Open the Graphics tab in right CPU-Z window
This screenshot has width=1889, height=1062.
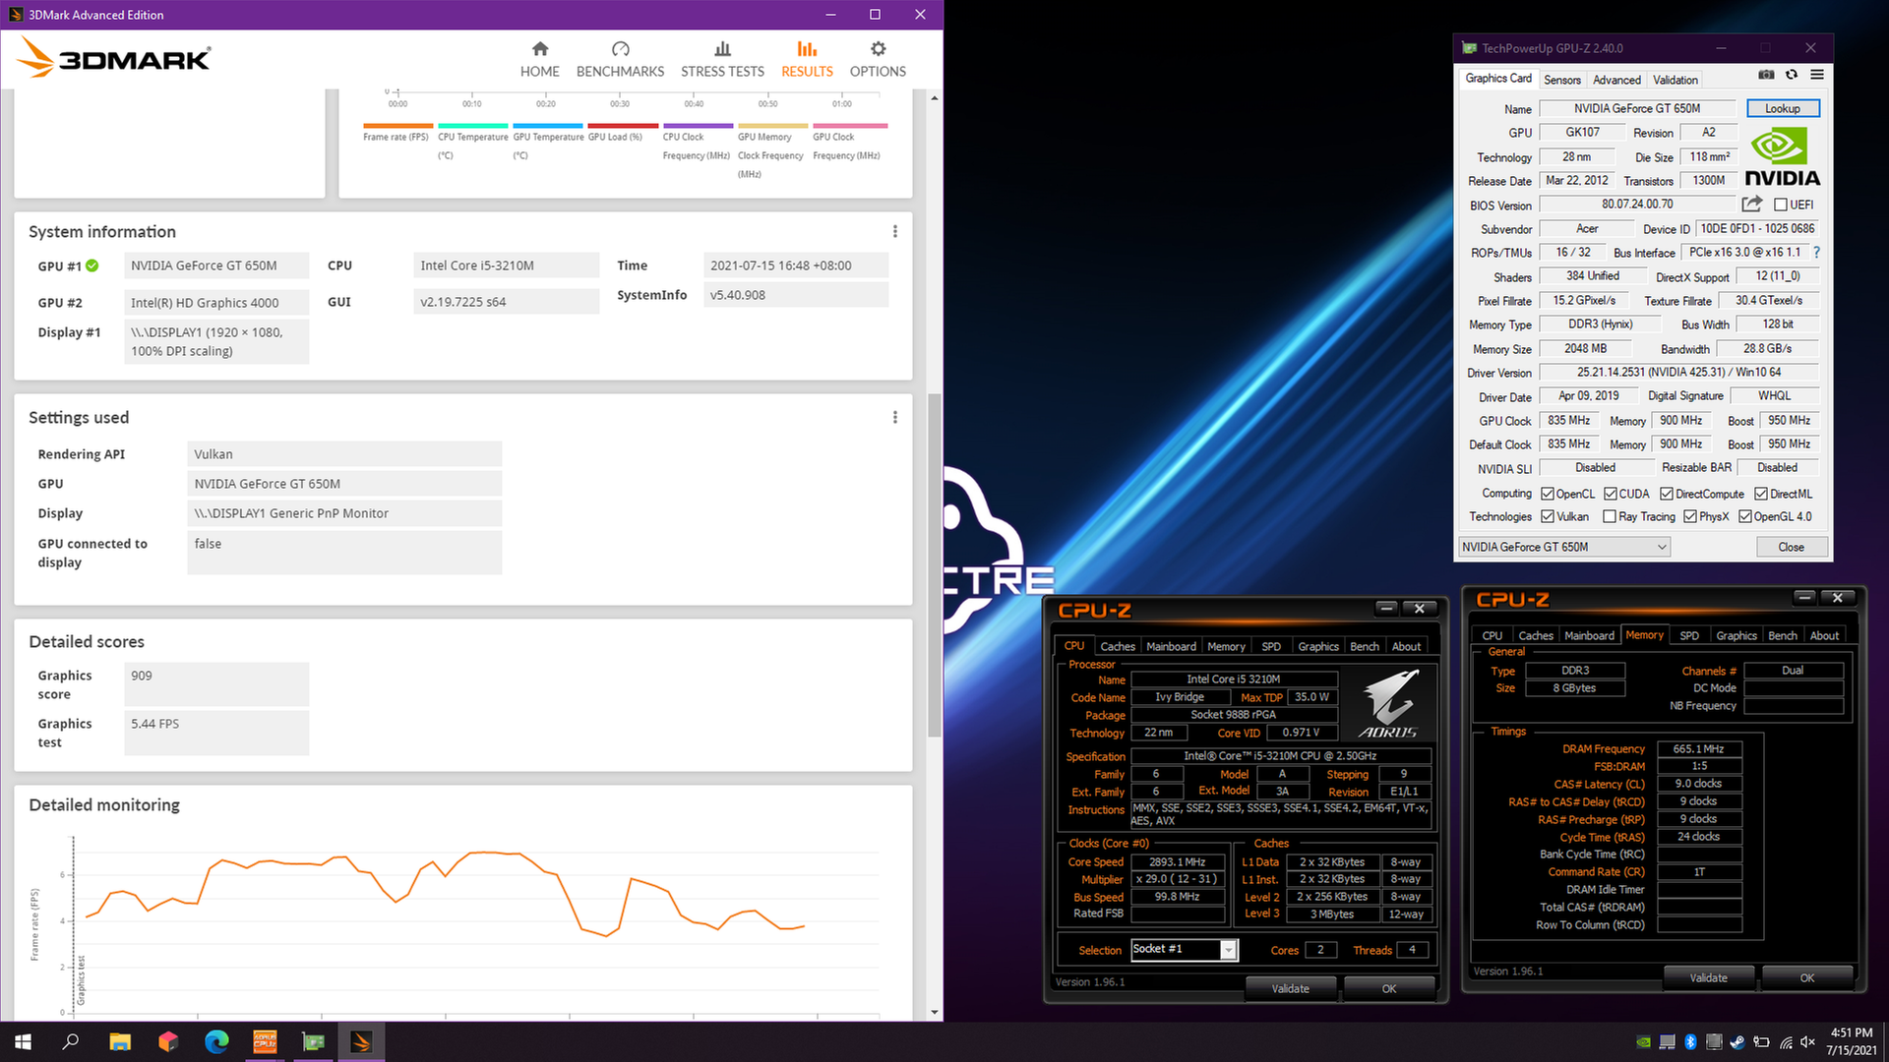point(1736,635)
